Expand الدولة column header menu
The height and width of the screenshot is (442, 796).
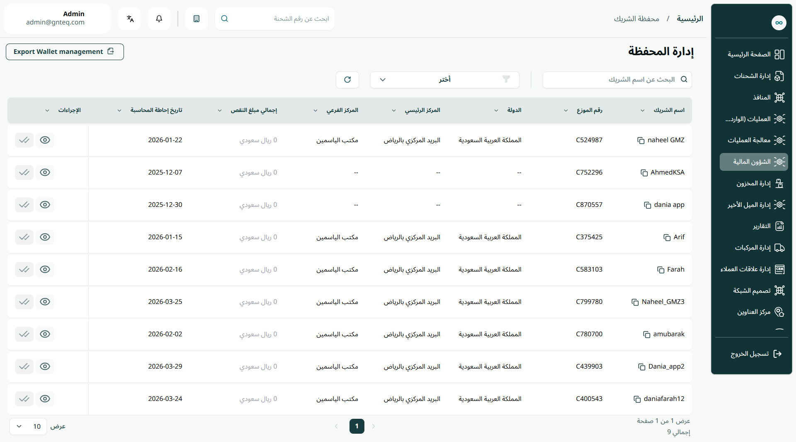coord(496,111)
